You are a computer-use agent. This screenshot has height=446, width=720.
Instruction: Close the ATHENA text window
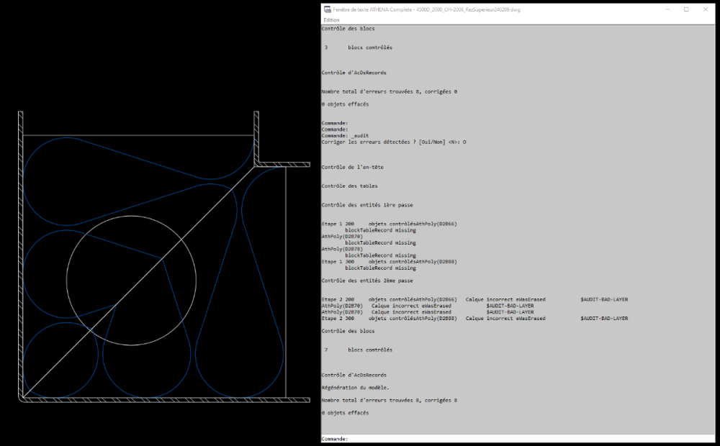[706, 9]
